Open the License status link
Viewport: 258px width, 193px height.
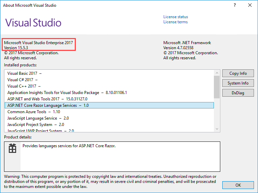click(x=175, y=17)
